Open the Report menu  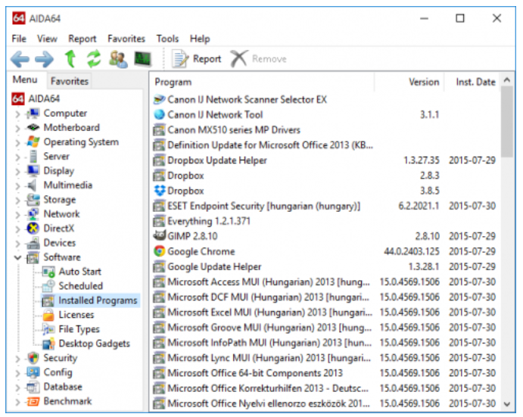[82, 39]
